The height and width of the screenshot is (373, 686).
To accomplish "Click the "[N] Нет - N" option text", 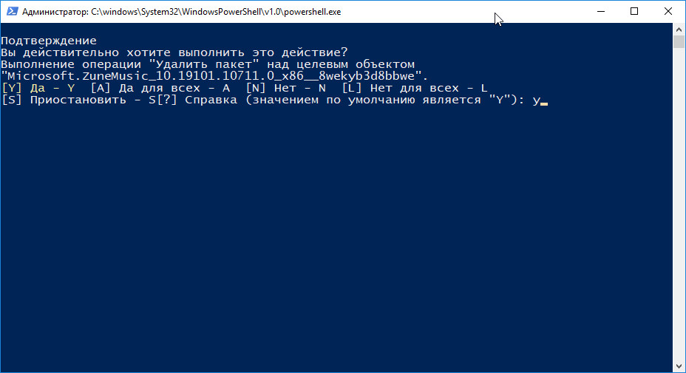I will click(x=285, y=88).
